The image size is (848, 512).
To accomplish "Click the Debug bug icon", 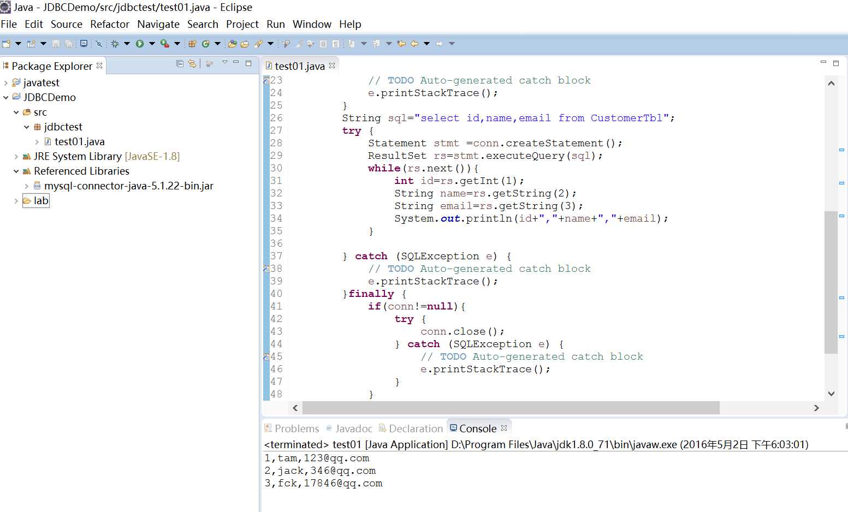I will click(115, 44).
